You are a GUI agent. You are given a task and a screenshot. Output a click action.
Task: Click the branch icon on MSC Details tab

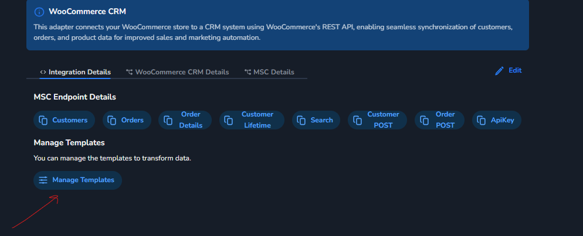(248, 72)
